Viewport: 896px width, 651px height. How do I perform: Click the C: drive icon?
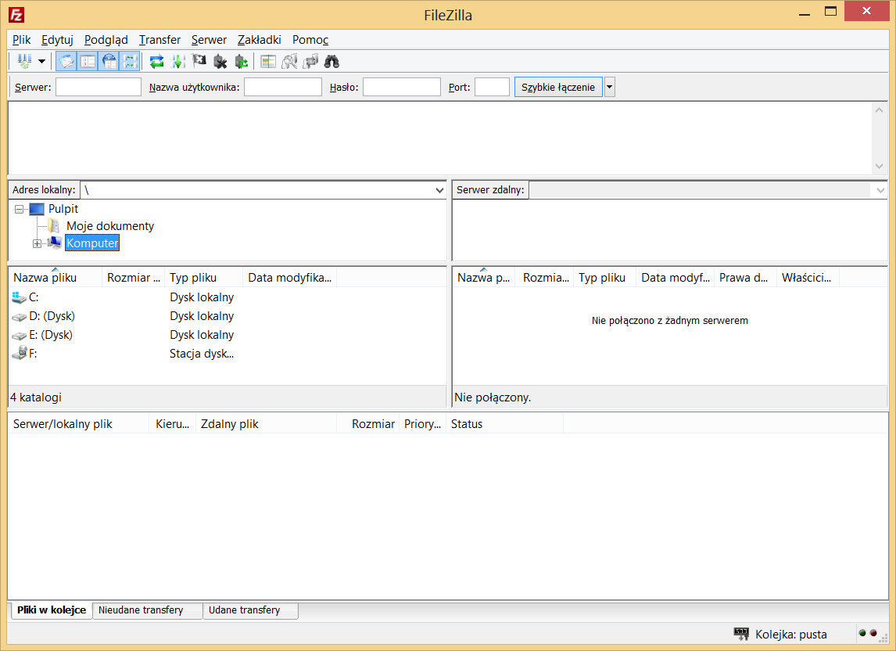(19, 297)
